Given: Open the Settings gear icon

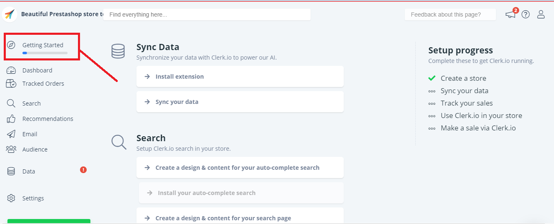Looking at the screenshot, I should 11,198.
